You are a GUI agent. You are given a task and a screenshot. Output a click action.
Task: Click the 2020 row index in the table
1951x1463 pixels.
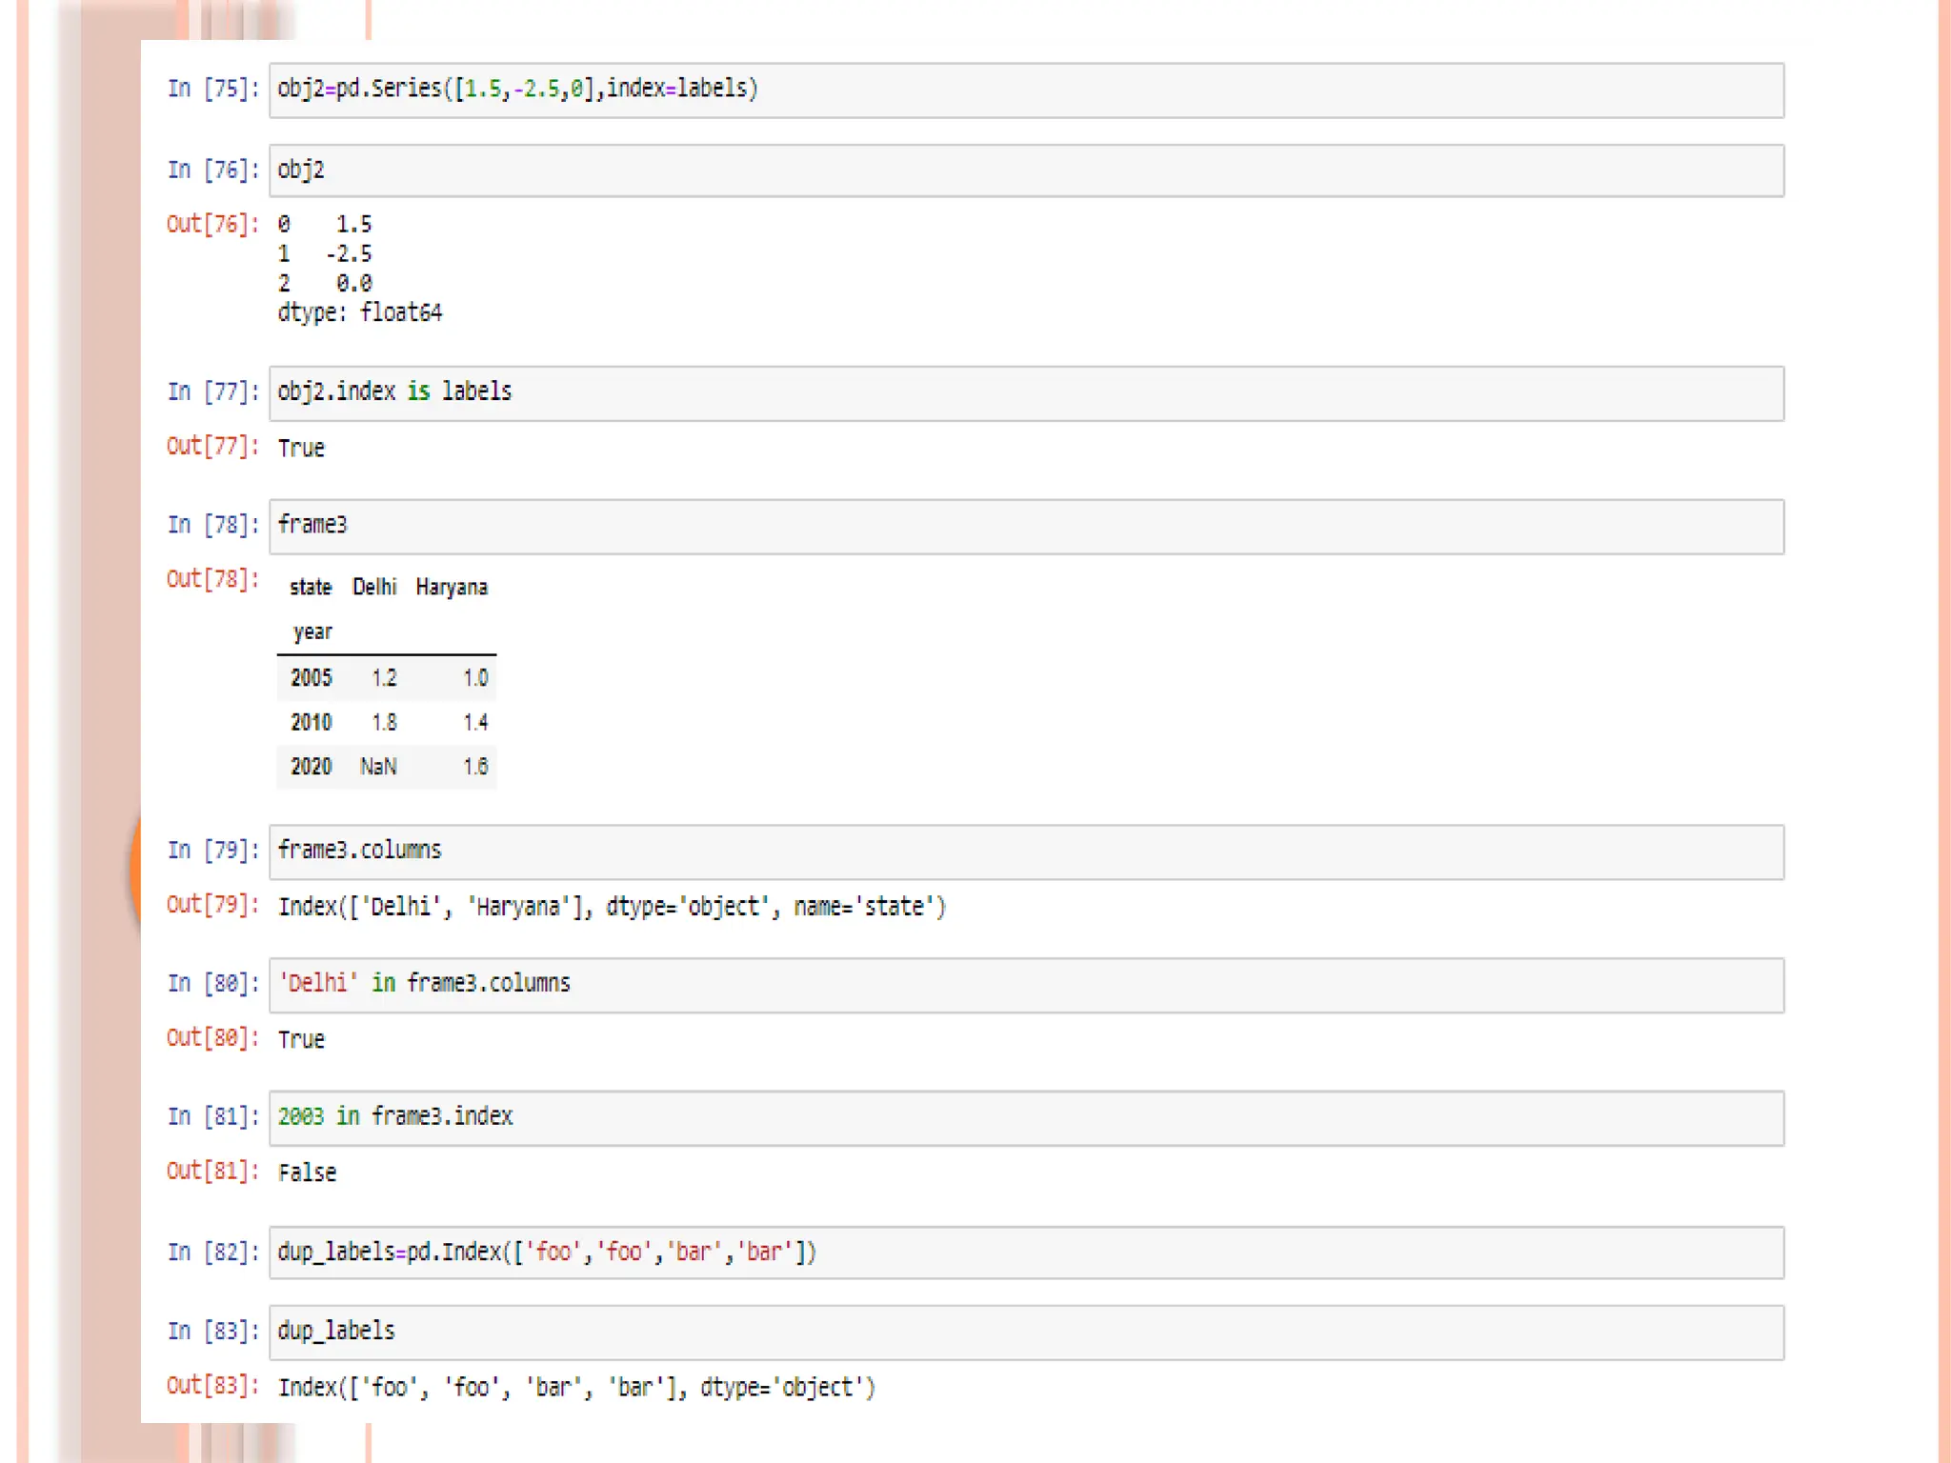tap(312, 767)
